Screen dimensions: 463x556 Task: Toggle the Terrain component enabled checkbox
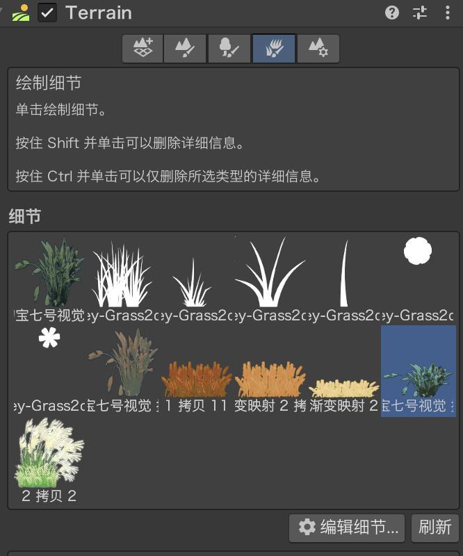point(47,13)
